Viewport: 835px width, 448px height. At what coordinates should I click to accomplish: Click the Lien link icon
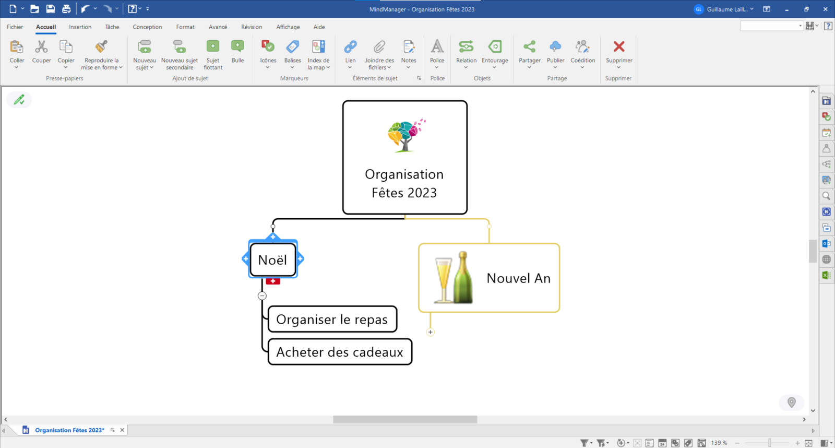pyautogui.click(x=350, y=47)
